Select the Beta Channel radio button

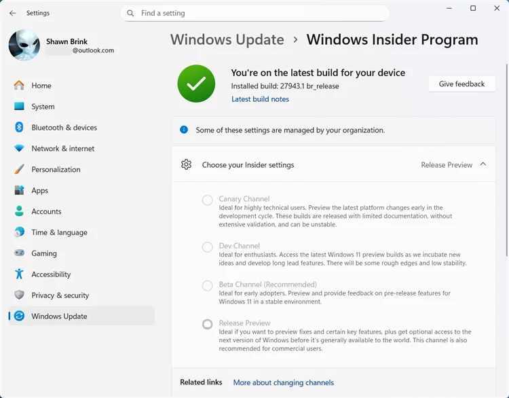208,285
